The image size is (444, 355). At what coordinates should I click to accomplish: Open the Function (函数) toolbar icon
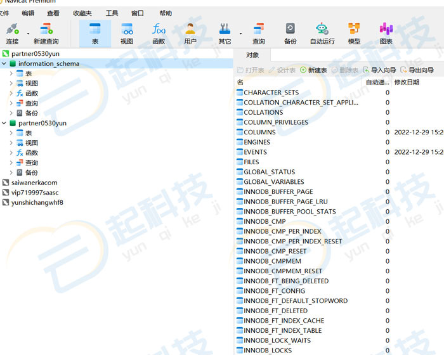click(x=159, y=29)
